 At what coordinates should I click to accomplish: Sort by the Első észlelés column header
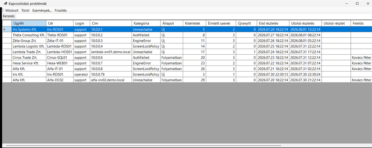tap(273, 23)
